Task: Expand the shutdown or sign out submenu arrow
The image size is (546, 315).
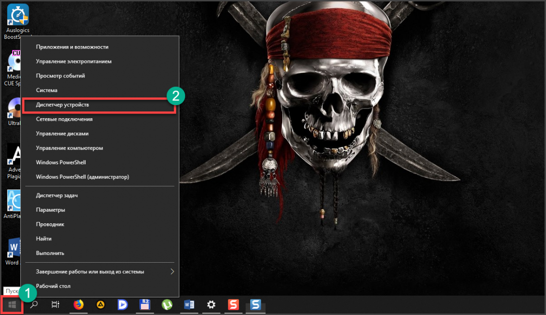Action: pyautogui.click(x=172, y=272)
